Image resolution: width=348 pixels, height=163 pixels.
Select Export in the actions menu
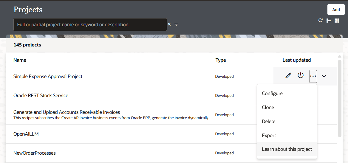click(269, 135)
